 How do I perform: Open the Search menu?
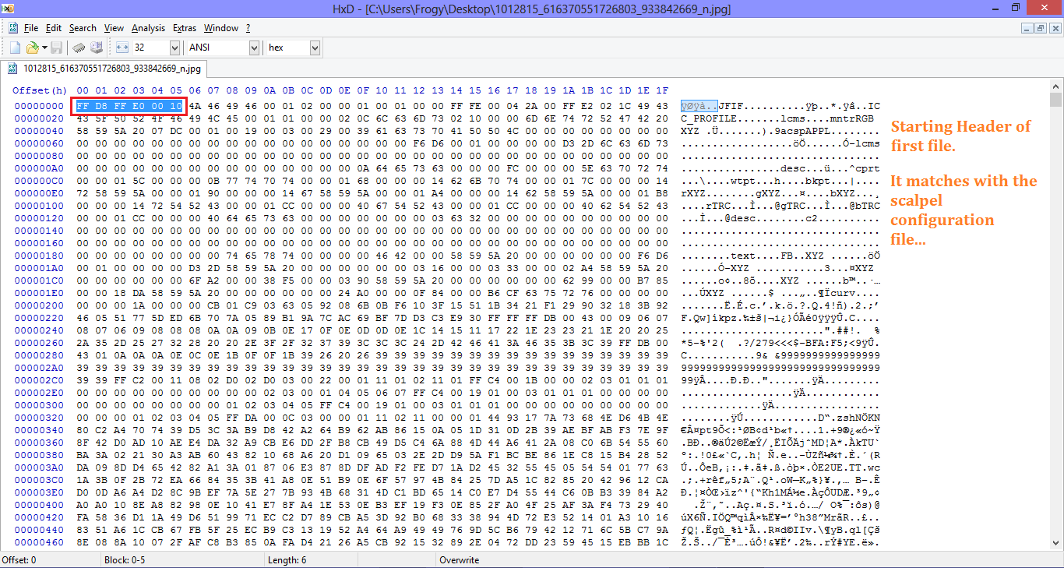[x=83, y=27]
